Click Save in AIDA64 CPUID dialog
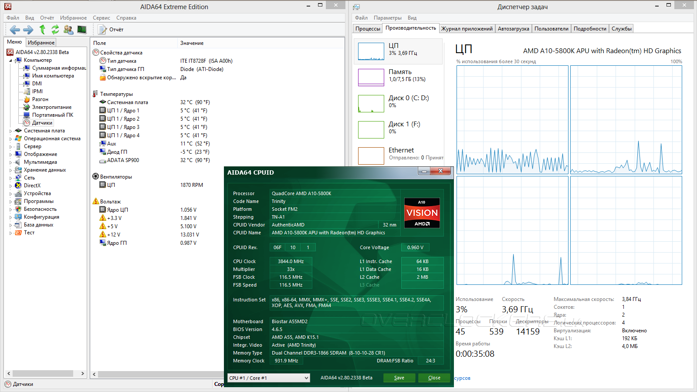Screen dimensions: 697x392 coord(399,378)
